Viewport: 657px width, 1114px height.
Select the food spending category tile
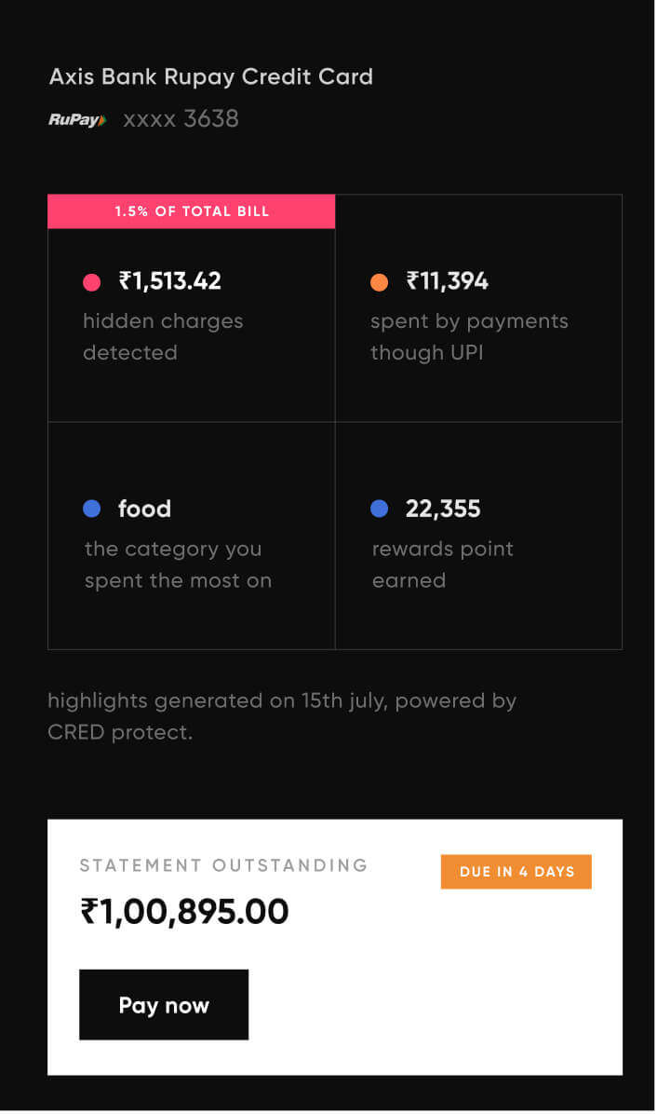click(191, 536)
